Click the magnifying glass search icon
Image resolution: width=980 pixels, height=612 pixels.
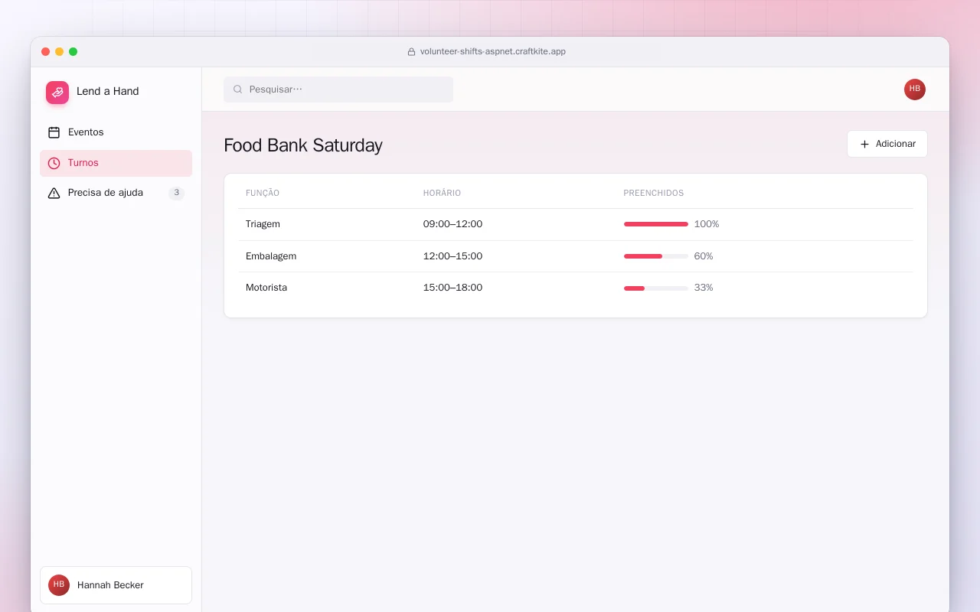coord(237,90)
